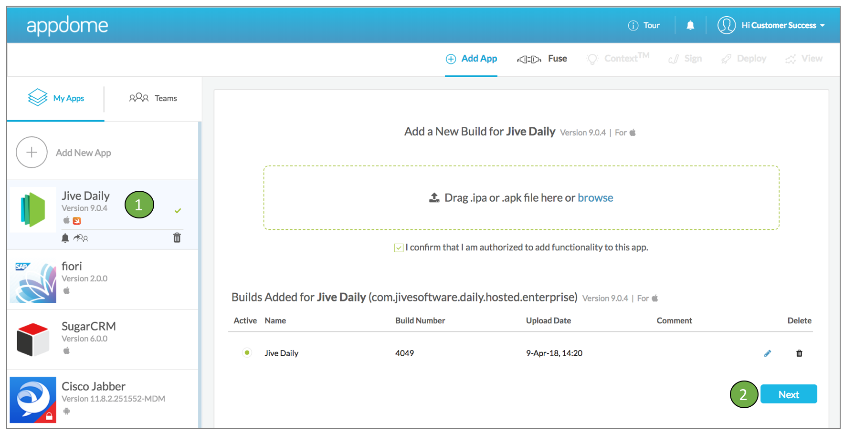844x433 pixels.
Task: Click the Sign pen icon
Action: point(674,60)
